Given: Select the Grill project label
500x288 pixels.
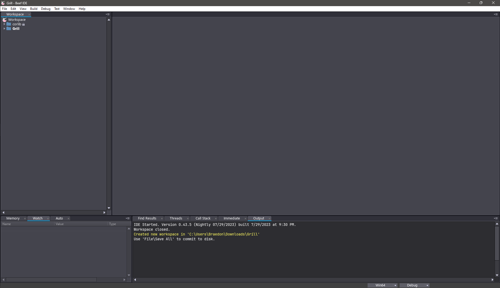Looking at the screenshot, I should click(x=16, y=29).
